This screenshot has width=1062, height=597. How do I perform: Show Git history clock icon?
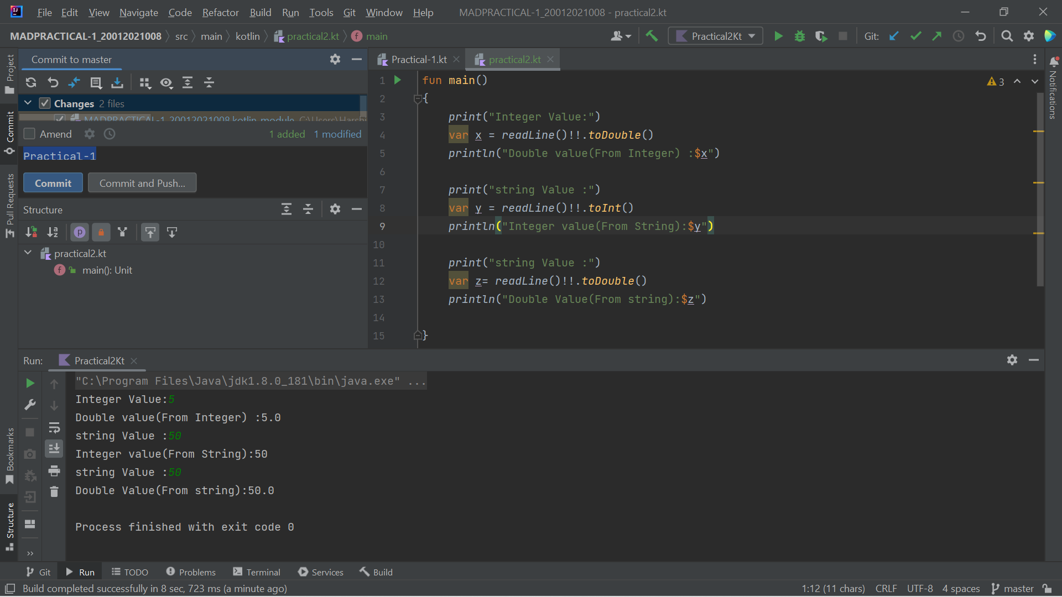(x=959, y=36)
